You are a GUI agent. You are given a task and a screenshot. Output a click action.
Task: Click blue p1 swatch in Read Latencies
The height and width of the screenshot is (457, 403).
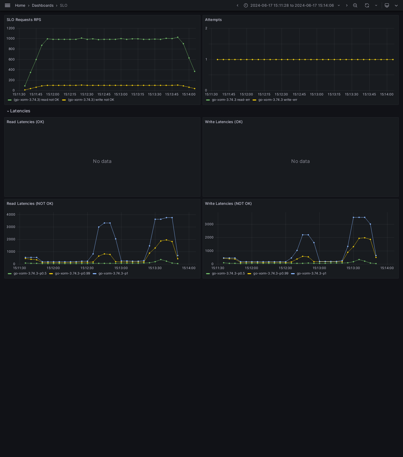click(x=95, y=273)
